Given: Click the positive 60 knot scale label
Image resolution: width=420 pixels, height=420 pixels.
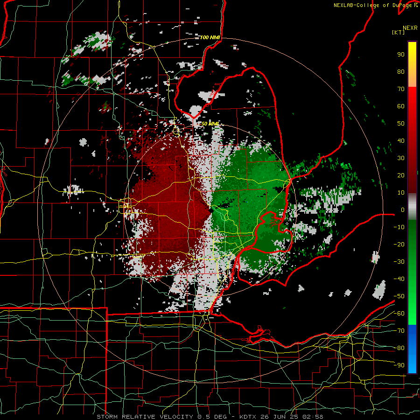Looking at the screenshot, I should (401, 106).
